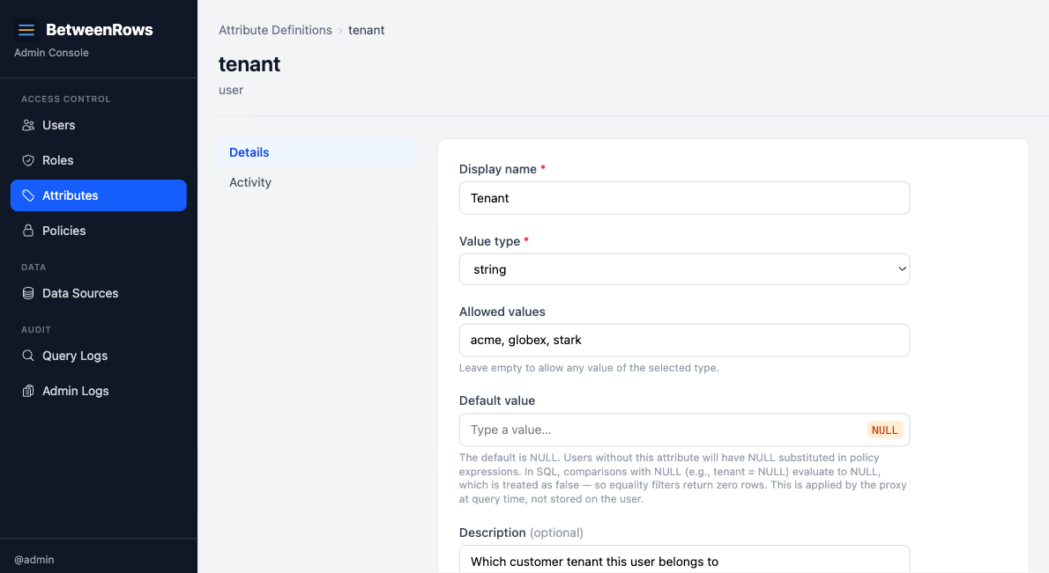Click the tenant breadcrumb item
The width and height of the screenshot is (1049, 573).
[366, 30]
